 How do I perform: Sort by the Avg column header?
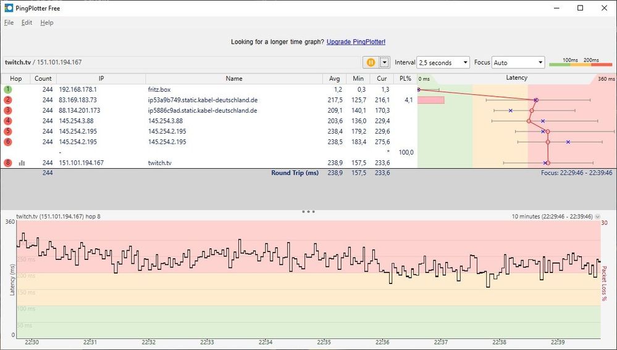click(x=334, y=79)
